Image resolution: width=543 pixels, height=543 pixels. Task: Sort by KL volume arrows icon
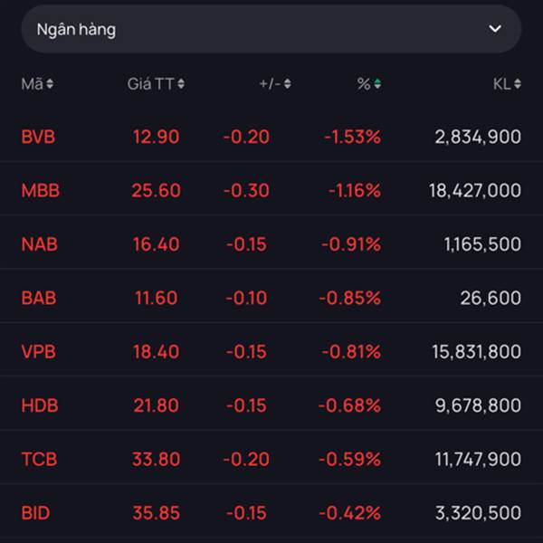pyautogui.click(x=518, y=83)
